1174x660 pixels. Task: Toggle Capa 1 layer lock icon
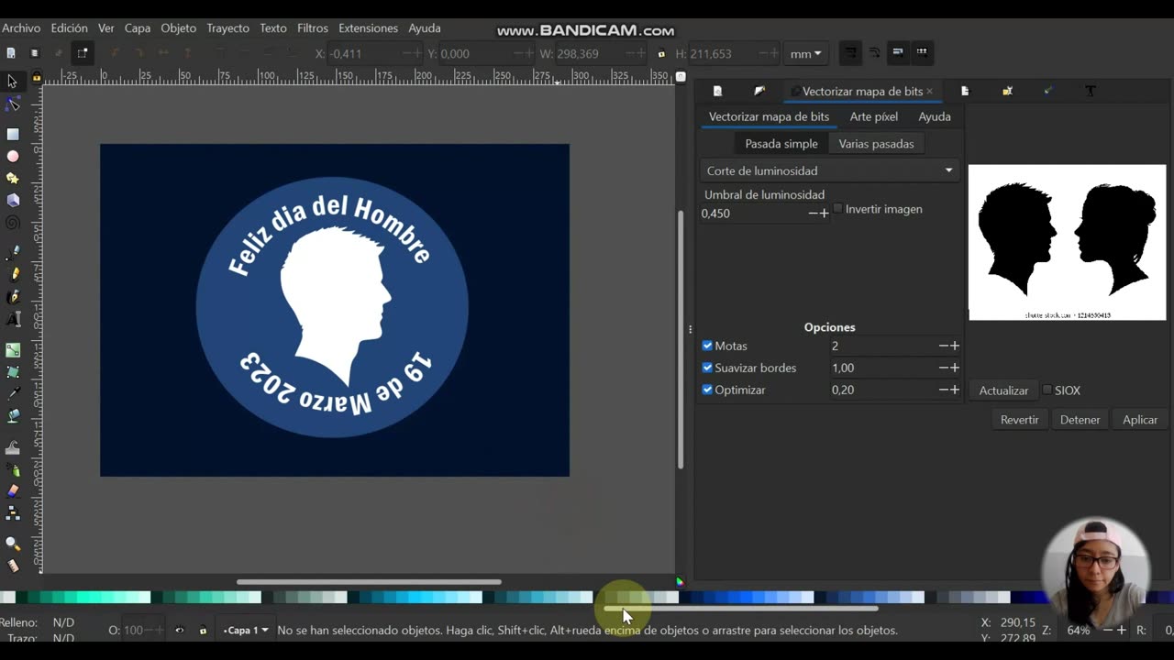tap(203, 631)
